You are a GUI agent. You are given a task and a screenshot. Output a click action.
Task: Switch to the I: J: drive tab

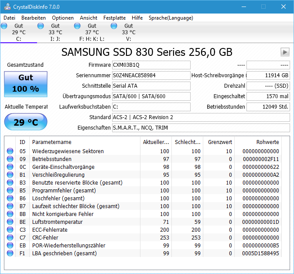coord(55,32)
